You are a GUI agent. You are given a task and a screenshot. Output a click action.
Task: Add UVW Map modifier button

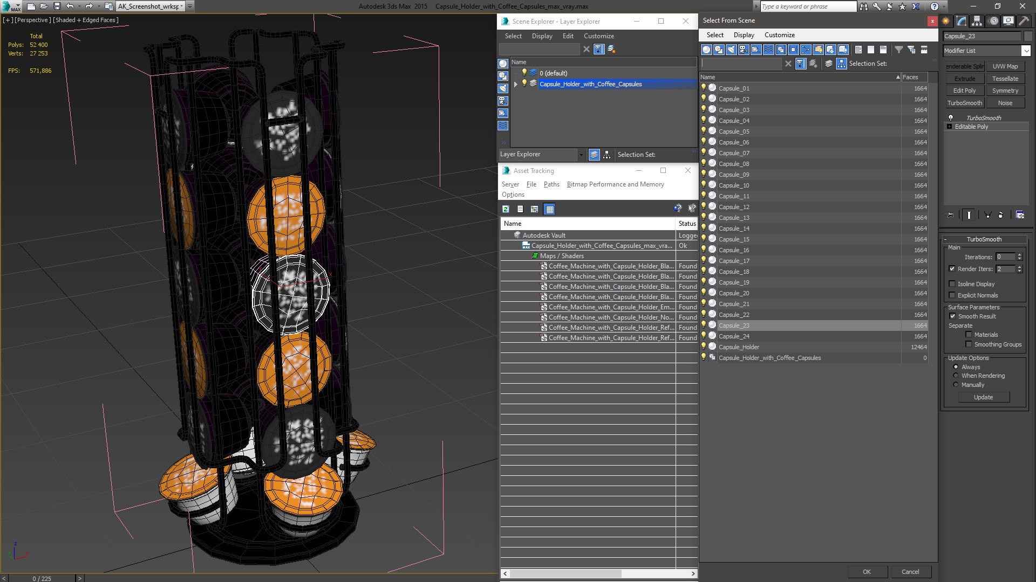coord(1005,66)
